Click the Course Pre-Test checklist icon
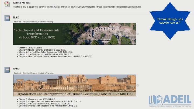Image resolution: width=194 pixels, height=109 pixels. (7, 4)
